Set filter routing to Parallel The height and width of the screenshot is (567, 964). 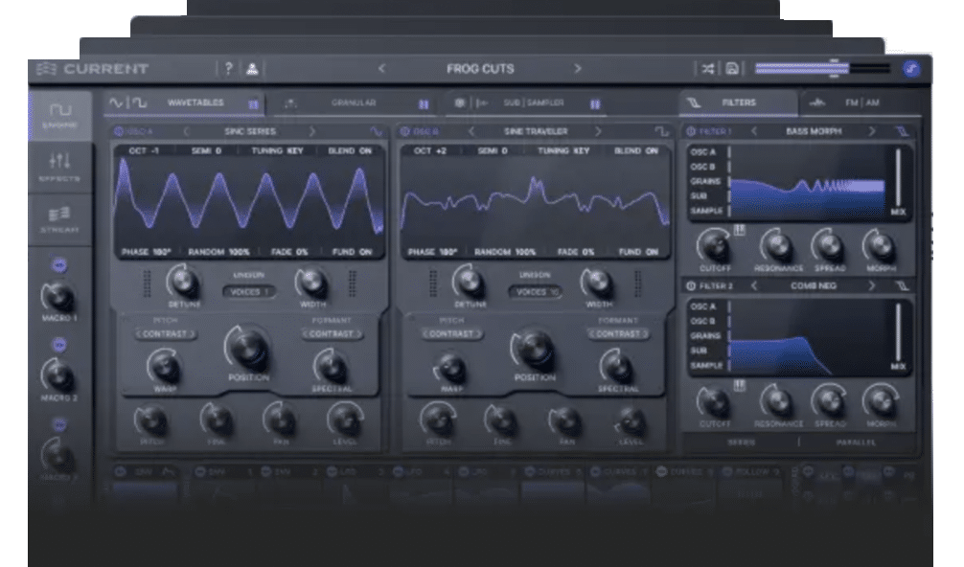(856, 442)
